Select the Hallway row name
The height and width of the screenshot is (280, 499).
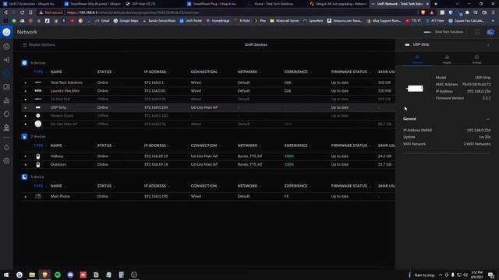57,156
